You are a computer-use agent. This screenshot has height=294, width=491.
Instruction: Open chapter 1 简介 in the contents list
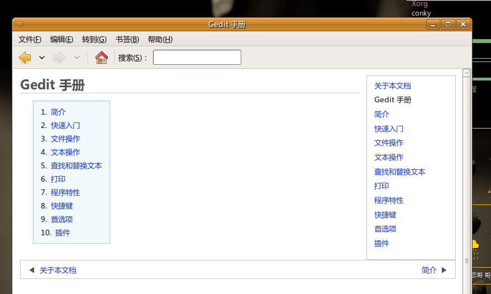pos(58,112)
